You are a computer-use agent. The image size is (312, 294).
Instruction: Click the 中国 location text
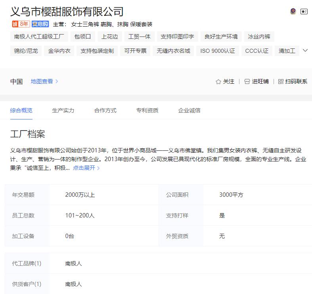[x=17, y=81]
